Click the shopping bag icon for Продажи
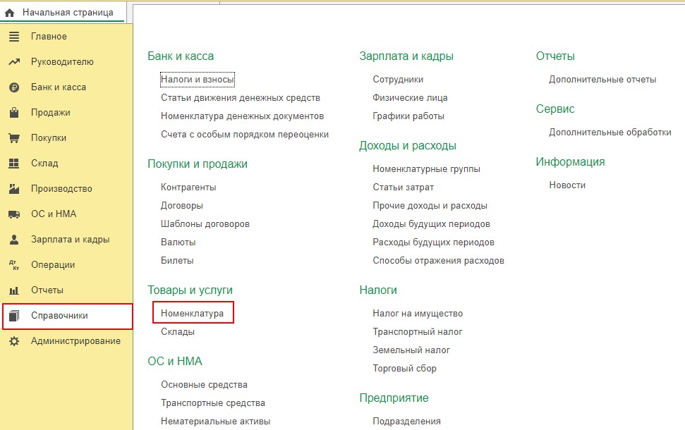 [14, 113]
